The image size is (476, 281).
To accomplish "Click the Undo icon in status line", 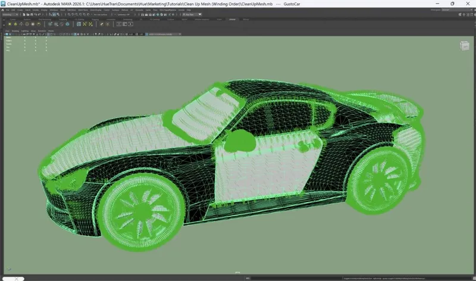I will [36, 14].
